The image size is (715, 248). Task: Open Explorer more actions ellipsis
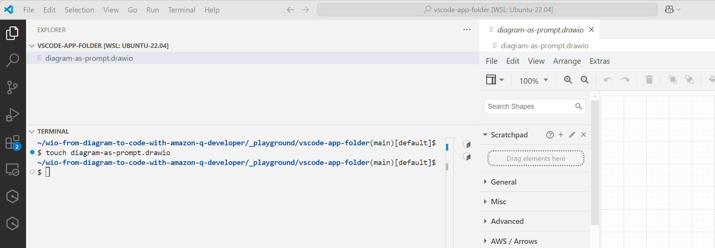[467, 30]
